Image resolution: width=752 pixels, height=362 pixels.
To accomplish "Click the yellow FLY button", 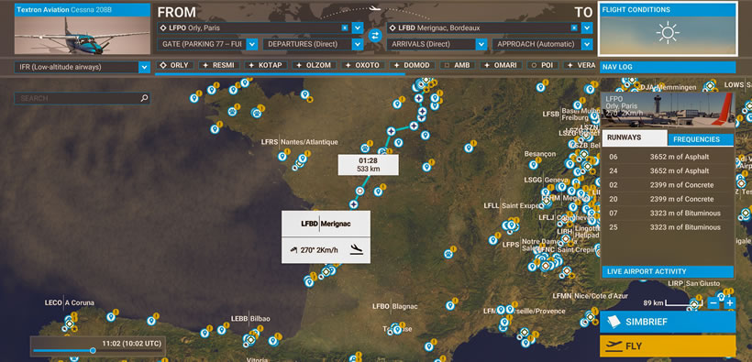I will click(x=668, y=346).
